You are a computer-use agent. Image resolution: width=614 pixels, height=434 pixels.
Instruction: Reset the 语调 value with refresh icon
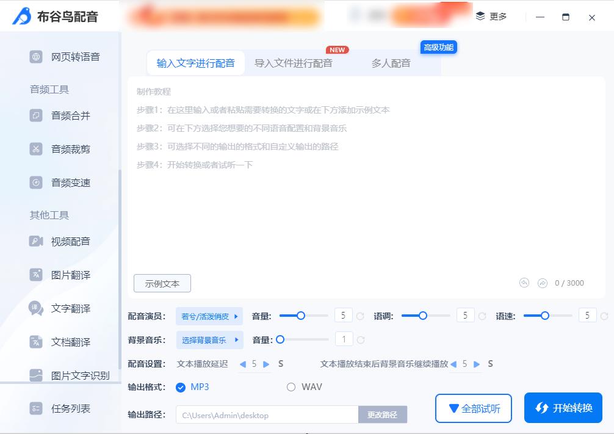[482, 316]
